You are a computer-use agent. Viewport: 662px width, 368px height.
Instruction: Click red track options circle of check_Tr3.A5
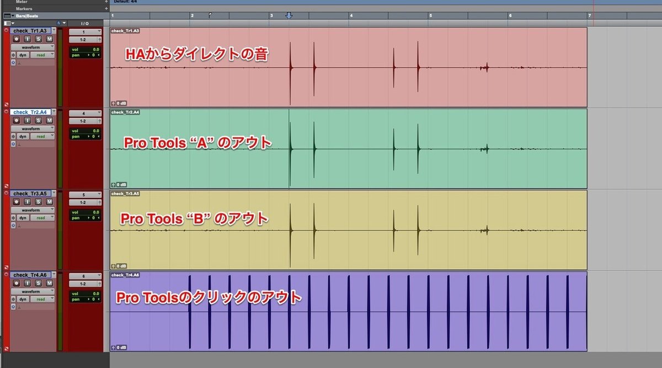click(x=6, y=193)
